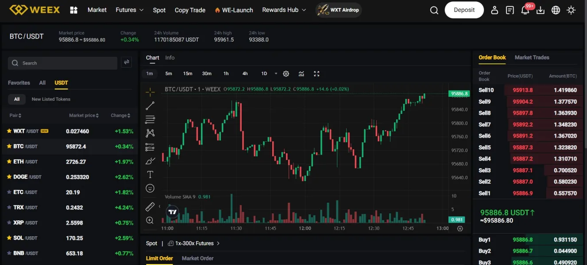Select the text annotation tool

point(150,174)
